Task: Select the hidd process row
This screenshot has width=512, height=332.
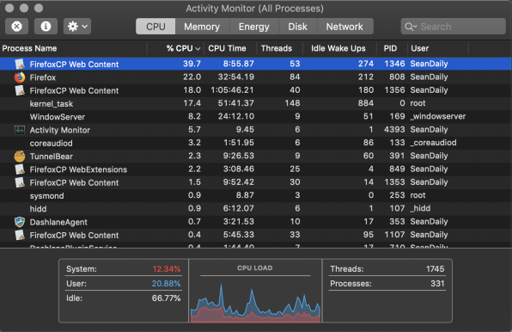Action: pos(256,208)
